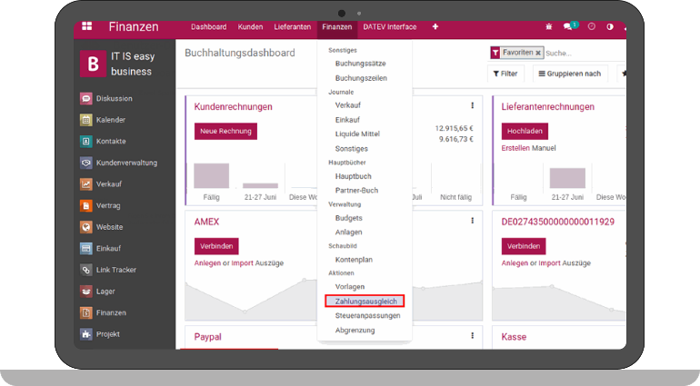Open the Link Tracker icon
The image size is (700, 386).
pyautogui.click(x=86, y=270)
